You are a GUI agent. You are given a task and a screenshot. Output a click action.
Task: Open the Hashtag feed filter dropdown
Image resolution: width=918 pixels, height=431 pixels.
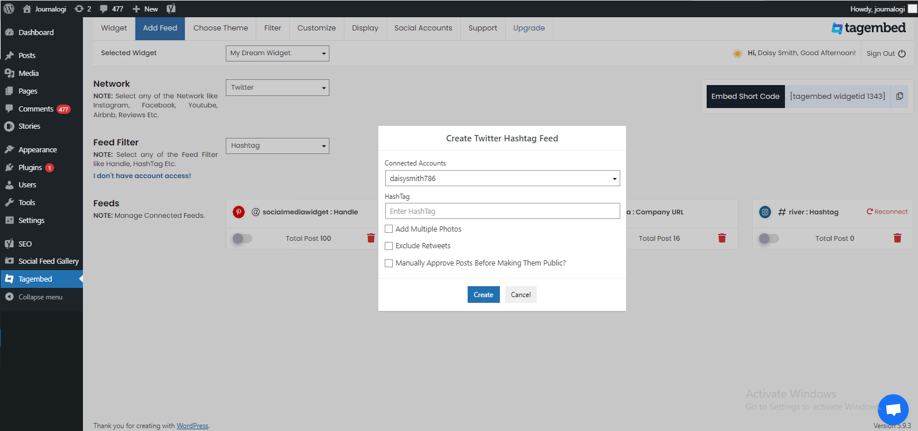pyautogui.click(x=278, y=145)
